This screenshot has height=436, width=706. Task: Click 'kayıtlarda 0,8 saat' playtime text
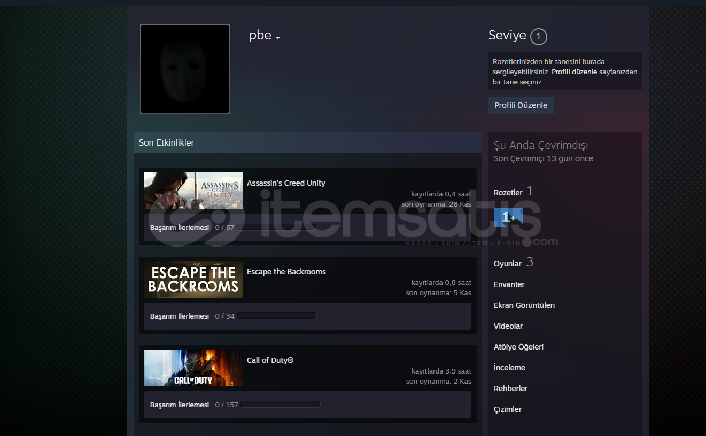[x=441, y=282]
